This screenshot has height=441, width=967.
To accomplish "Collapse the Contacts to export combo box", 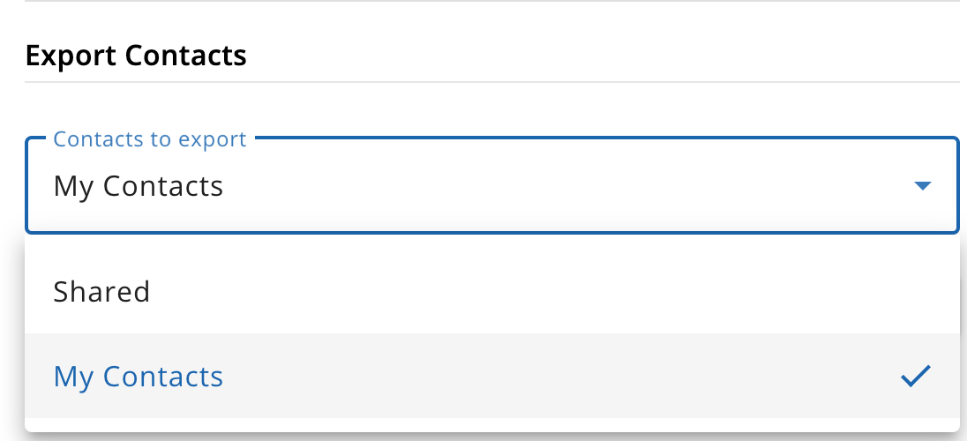I will 491,185.
